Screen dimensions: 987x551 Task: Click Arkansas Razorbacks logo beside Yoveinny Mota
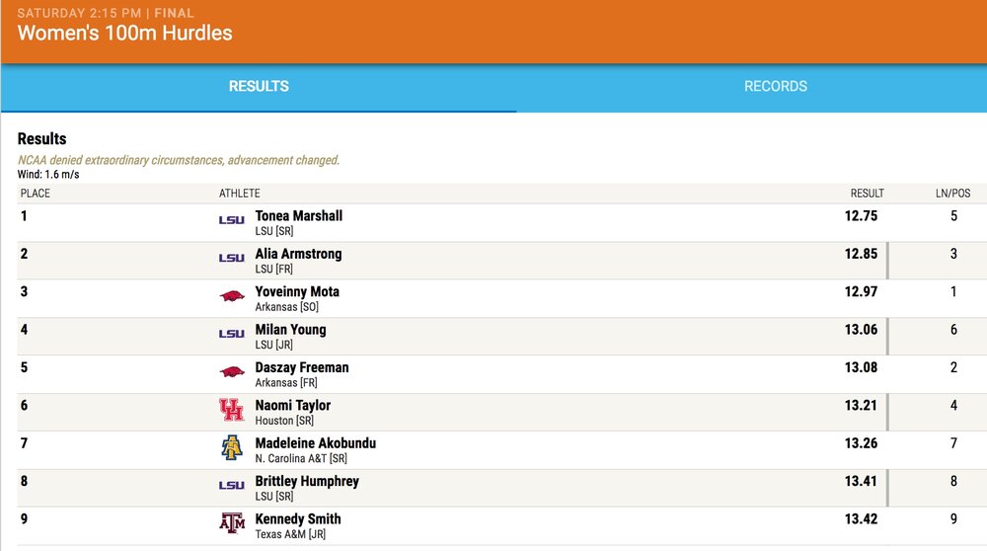231,296
